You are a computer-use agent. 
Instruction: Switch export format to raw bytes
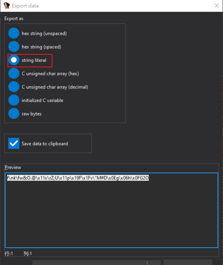(x=14, y=114)
